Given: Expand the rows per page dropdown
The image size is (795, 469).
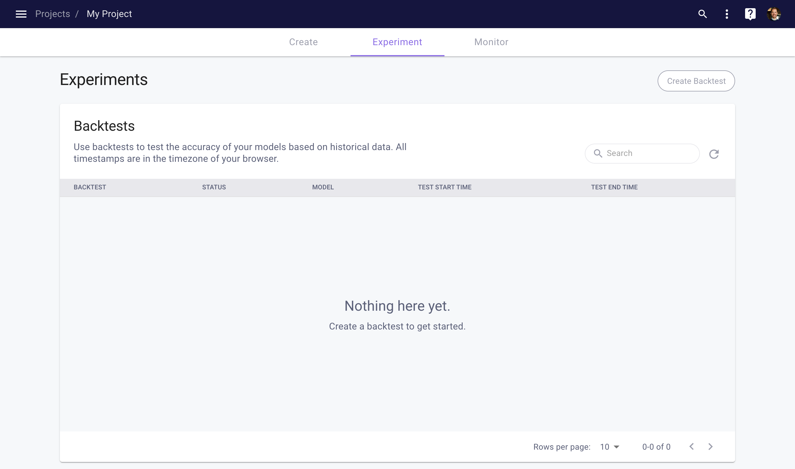Looking at the screenshot, I should [609, 446].
